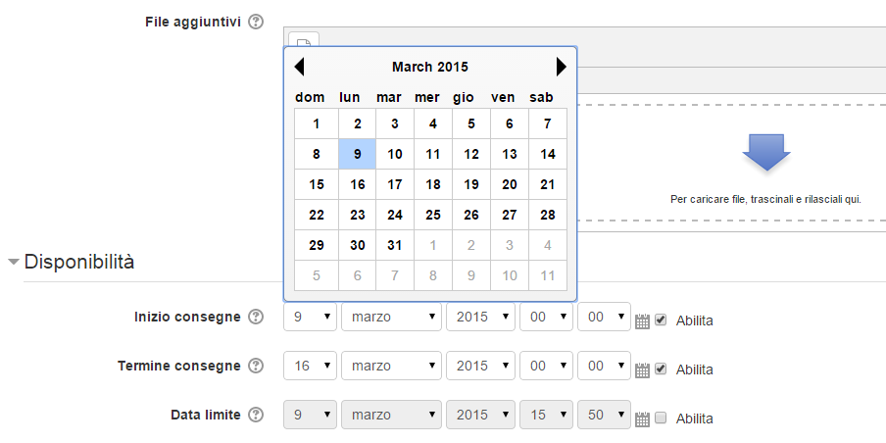Uncheck Abilita for Termine consegne
The height and width of the screenshot is (443, 886).
point(661,369)
